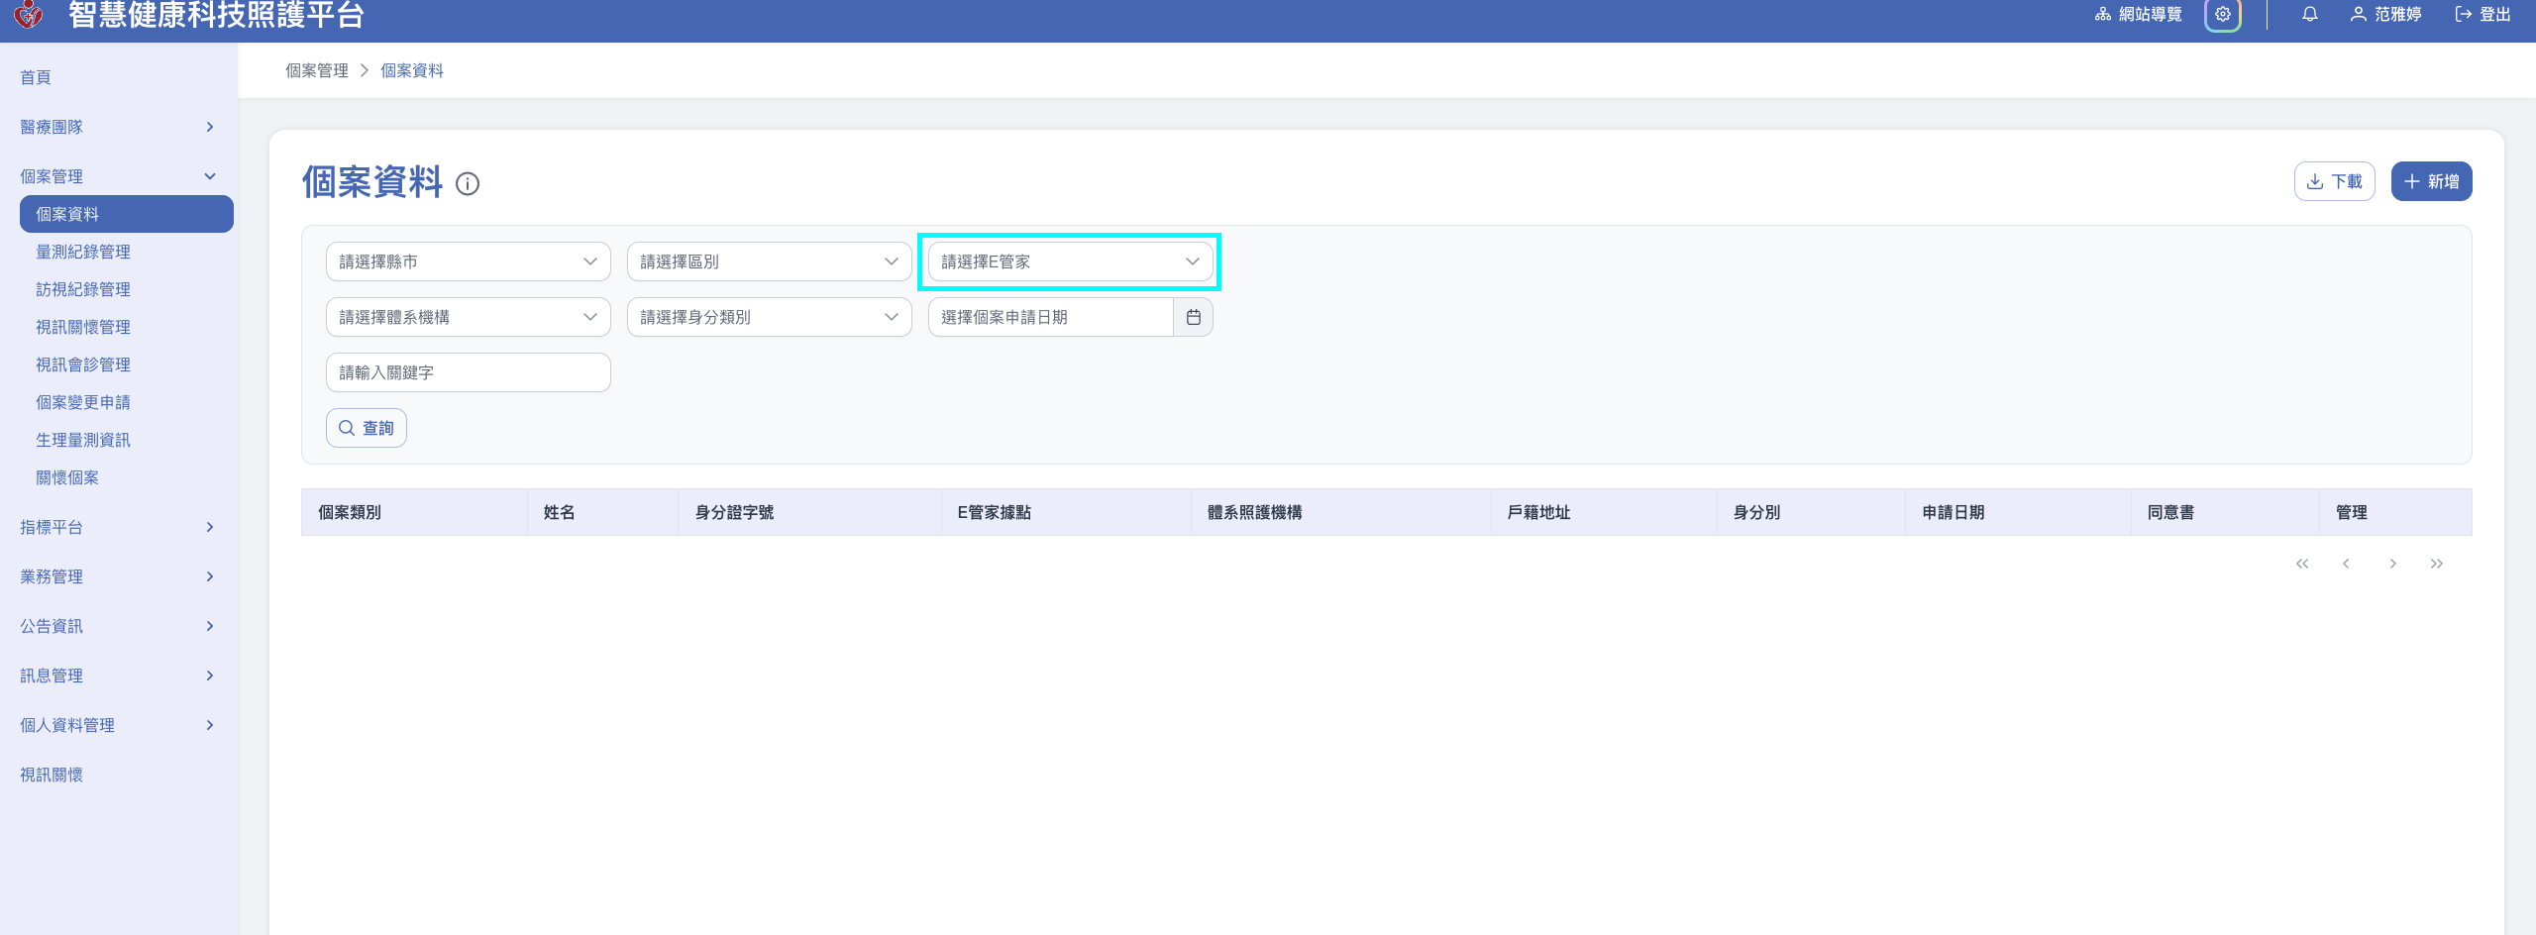Click the 下載 download button
This screenshot has height=935, width=2536.
(2334, 181)
